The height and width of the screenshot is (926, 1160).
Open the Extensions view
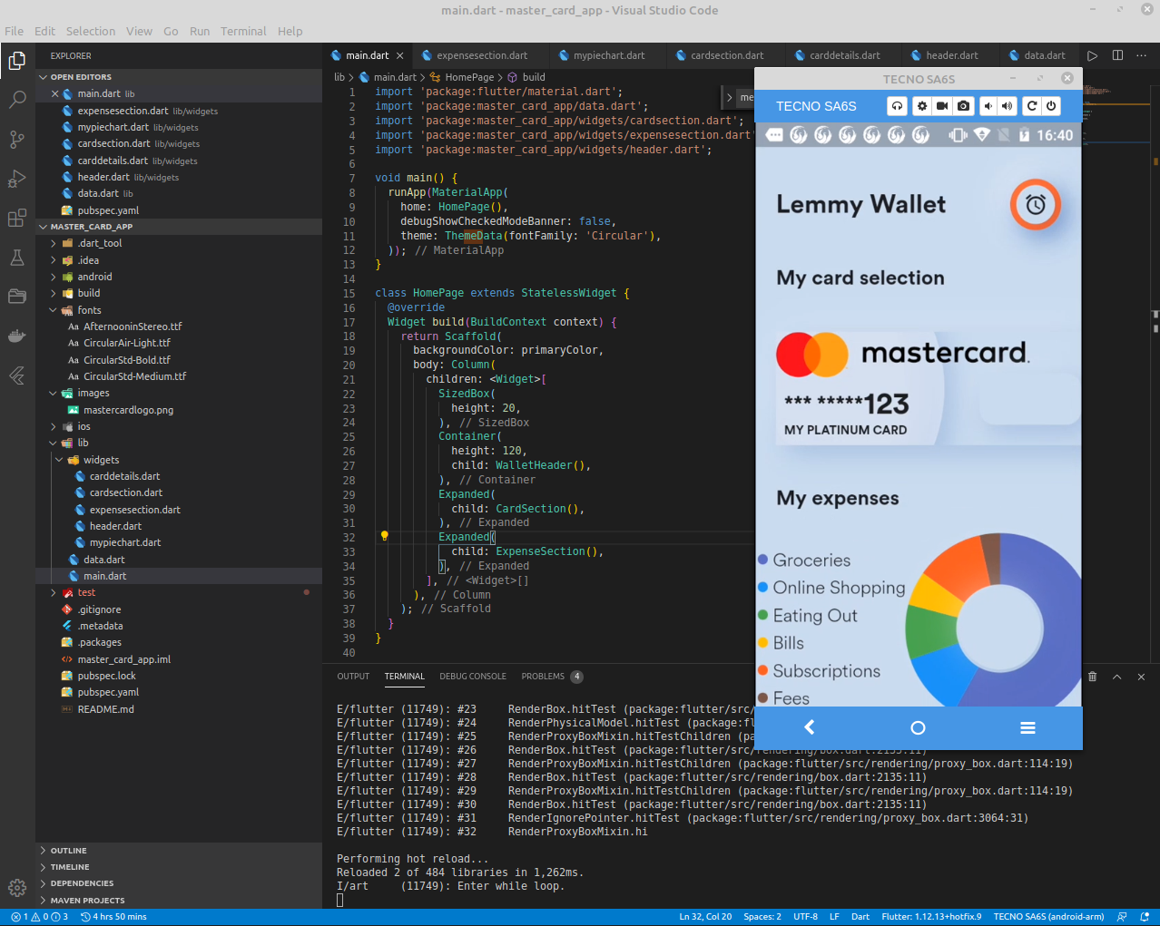17,218
